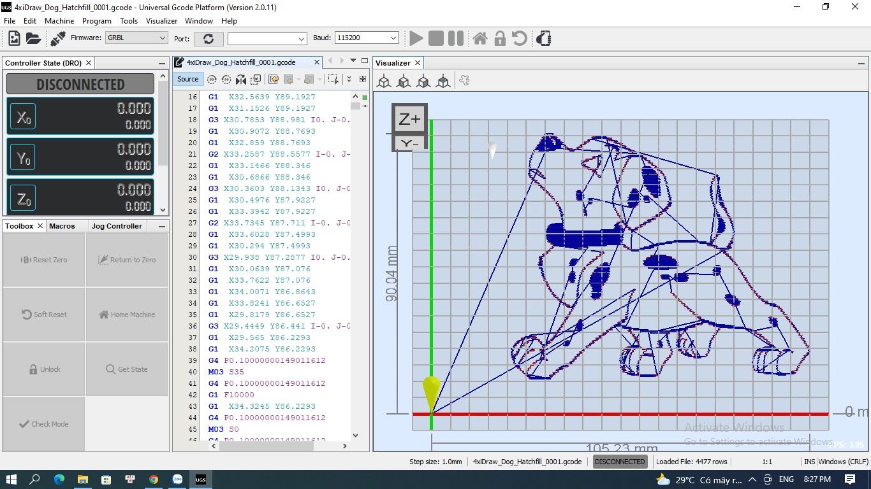This screenshot has width=871, height=489.
Task: Click the X axis zero button
Action: pyautogui.click(x=23, y=117)
